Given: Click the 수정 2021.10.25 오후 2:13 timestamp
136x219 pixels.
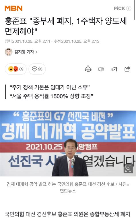Looking at the screenshot, I should coord(77,41).
